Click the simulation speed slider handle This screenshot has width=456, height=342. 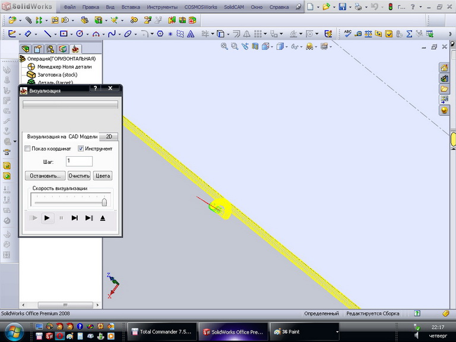point(104,201)
